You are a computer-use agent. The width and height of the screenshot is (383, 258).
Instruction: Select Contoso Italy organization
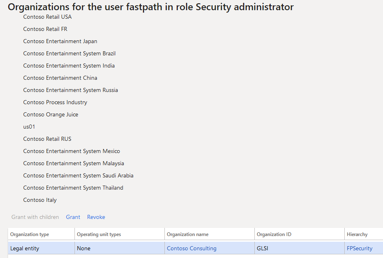pos(40,200)
